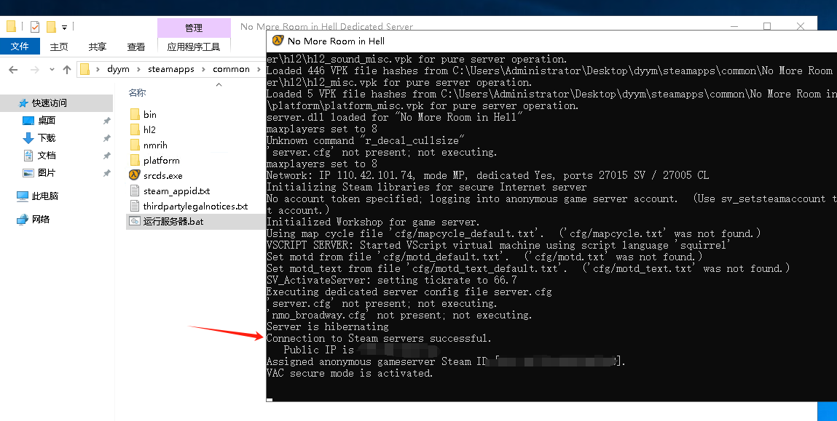The height and width of the screenshot is (421, 837).
Task: Click console line mentioning 'nmo_broadway.cfg'
Action: click(x=399, y=315)
